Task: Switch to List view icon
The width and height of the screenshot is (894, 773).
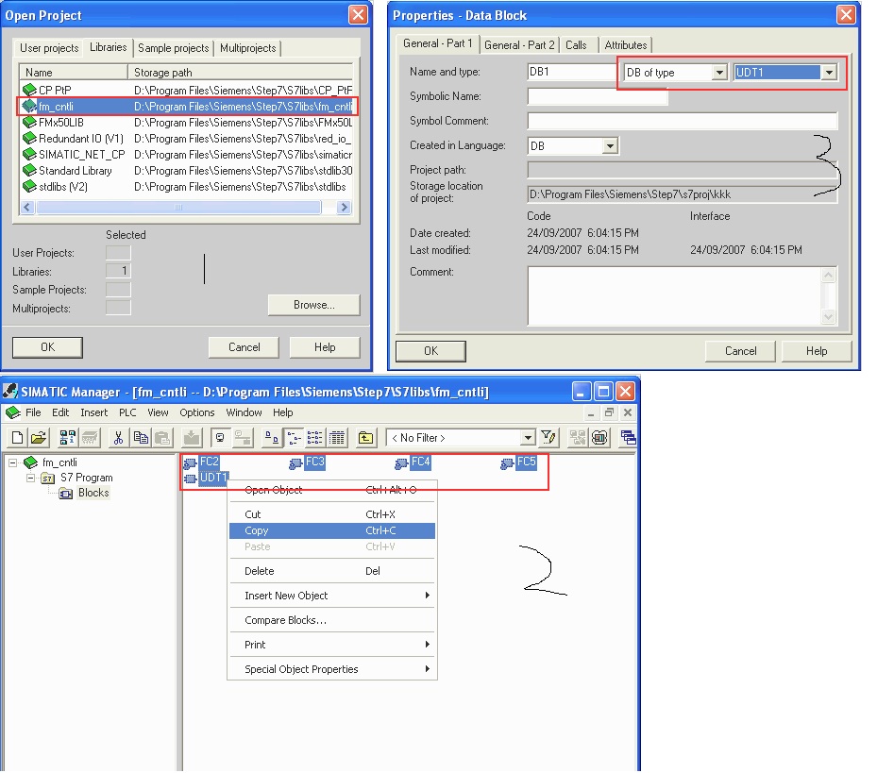Action: tap(314, 438)
